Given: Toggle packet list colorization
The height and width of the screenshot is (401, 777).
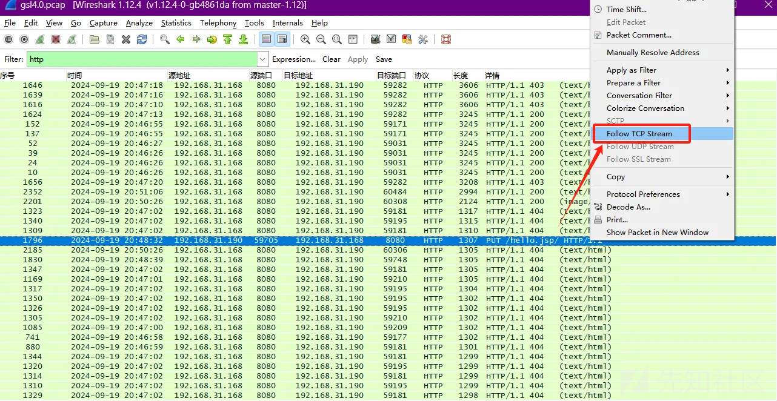Looking at the screenshot, I should click(266, 39).
